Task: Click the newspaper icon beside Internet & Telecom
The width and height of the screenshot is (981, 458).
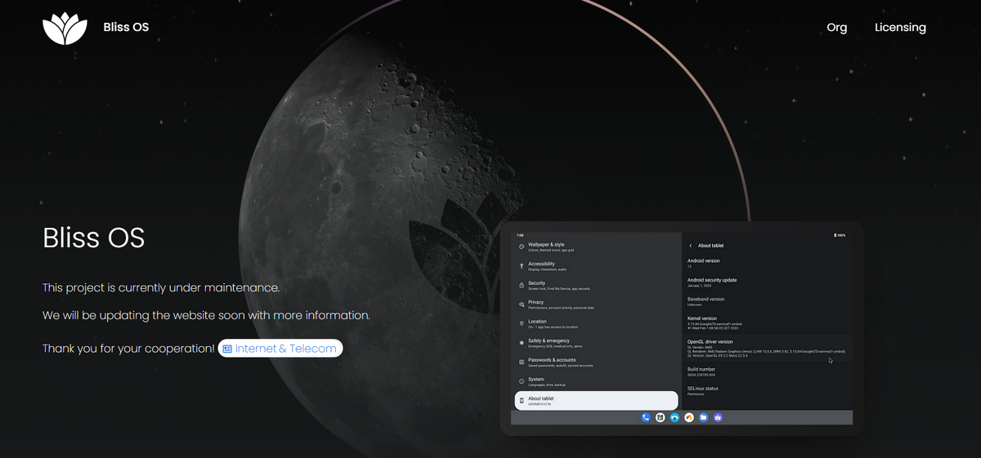Action: 227,349
